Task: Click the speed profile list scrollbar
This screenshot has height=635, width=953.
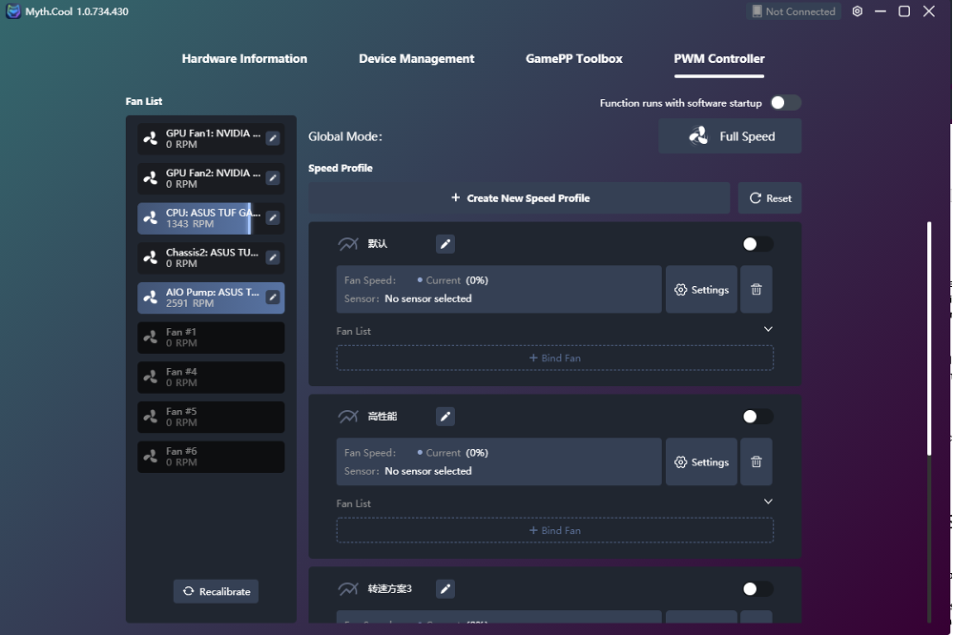Action: (x=929, y=339)
